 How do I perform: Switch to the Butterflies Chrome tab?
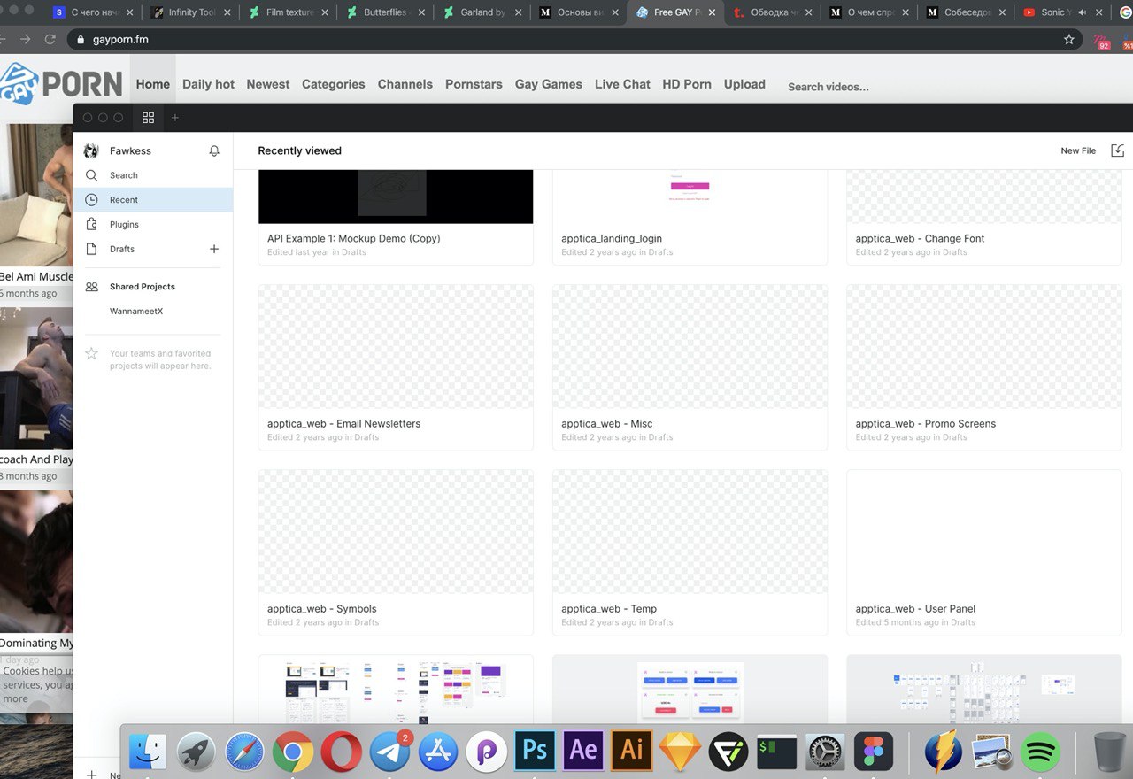point(385,12)
